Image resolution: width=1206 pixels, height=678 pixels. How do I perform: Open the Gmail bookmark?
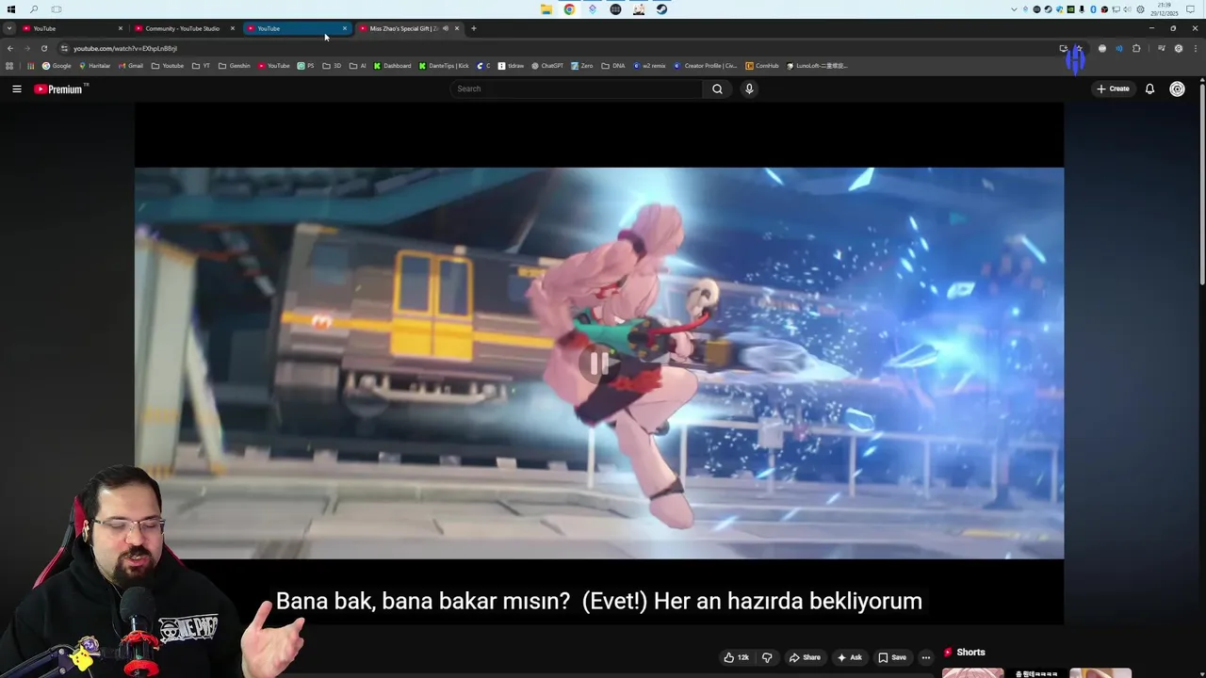click(130, 66)
